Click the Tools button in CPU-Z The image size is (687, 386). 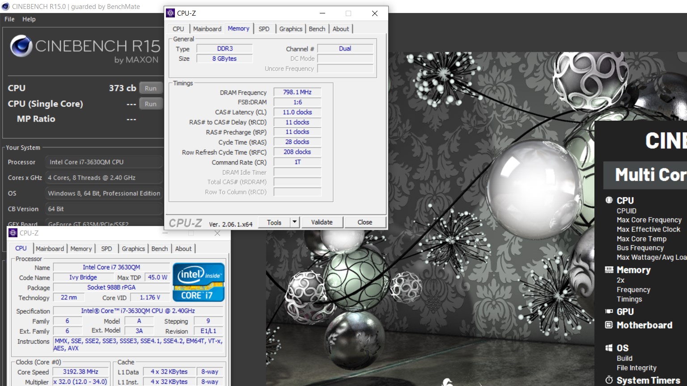pos(274,222)
